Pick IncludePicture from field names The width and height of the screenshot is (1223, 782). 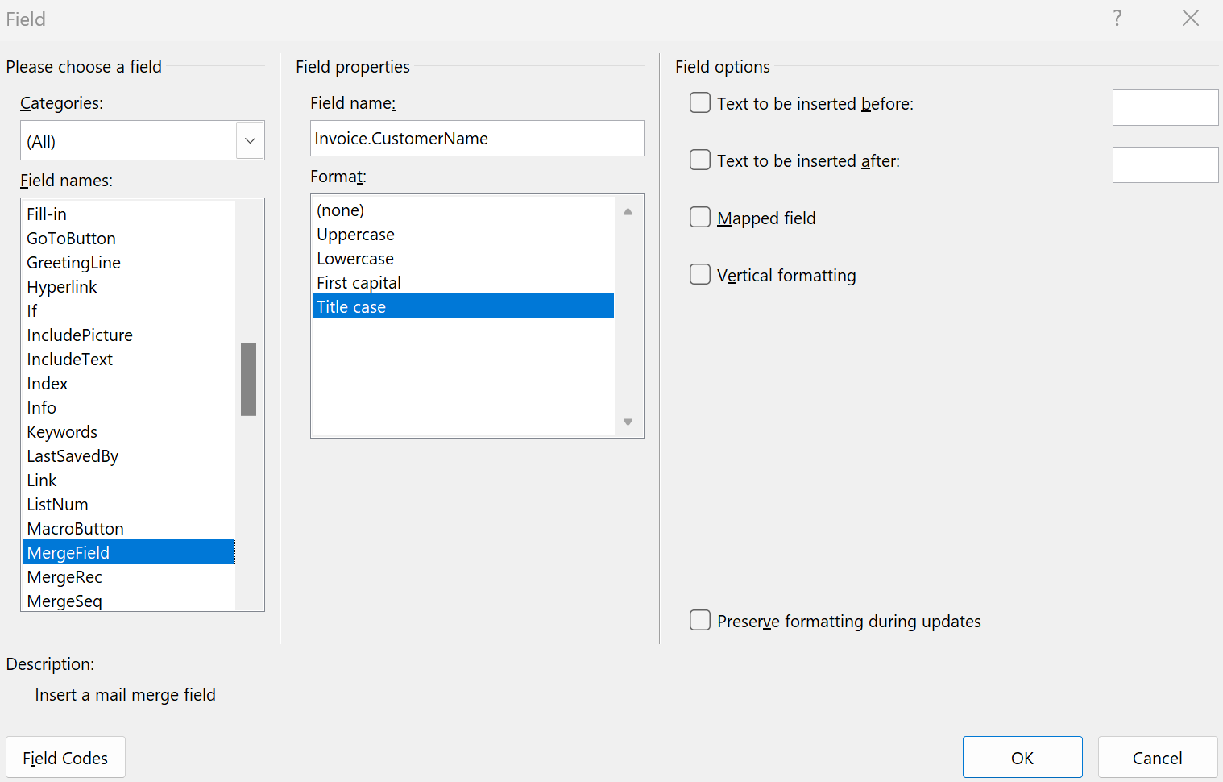[x=80, y=335]
